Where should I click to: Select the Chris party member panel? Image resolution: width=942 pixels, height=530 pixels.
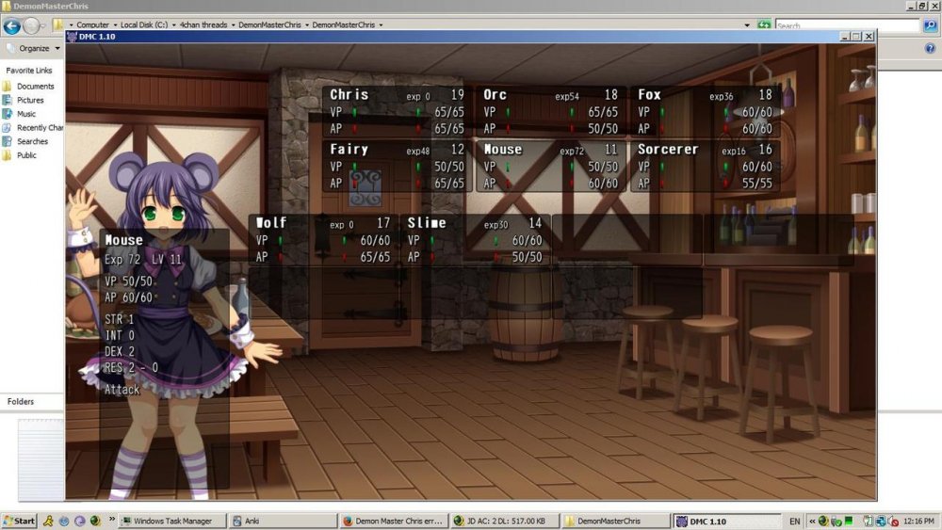click(397, 112)
